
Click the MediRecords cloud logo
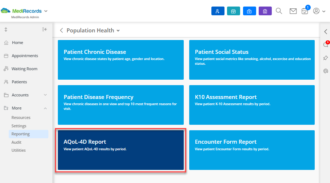tap(5, 11)
